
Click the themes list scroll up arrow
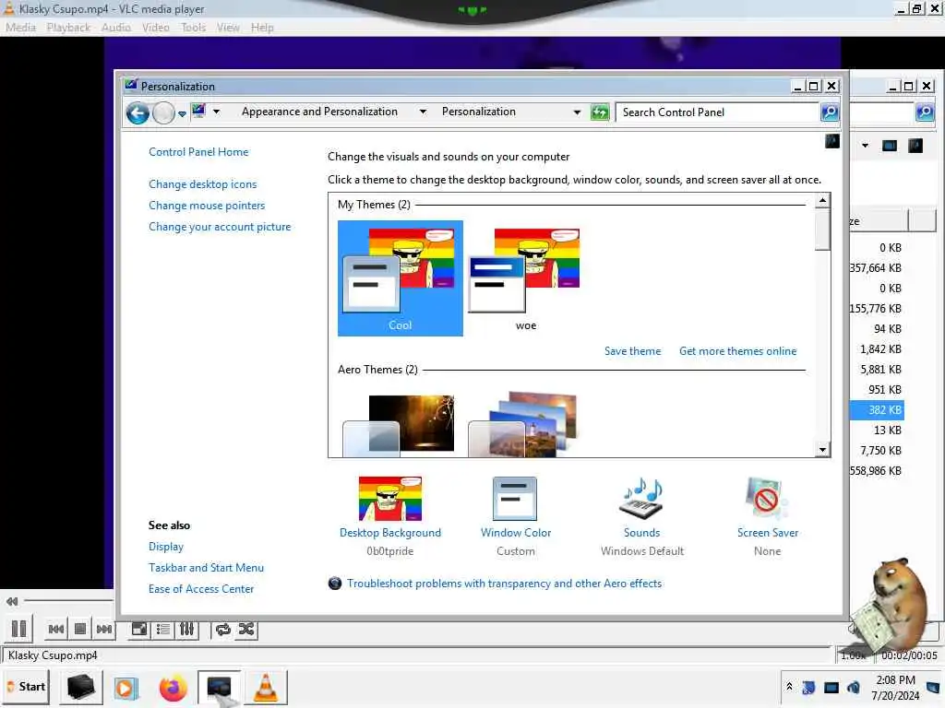[x=822, y=200]
